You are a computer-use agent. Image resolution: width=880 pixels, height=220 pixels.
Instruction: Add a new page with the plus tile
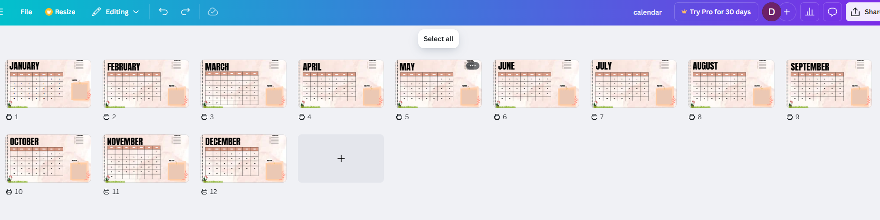[341, 158]
